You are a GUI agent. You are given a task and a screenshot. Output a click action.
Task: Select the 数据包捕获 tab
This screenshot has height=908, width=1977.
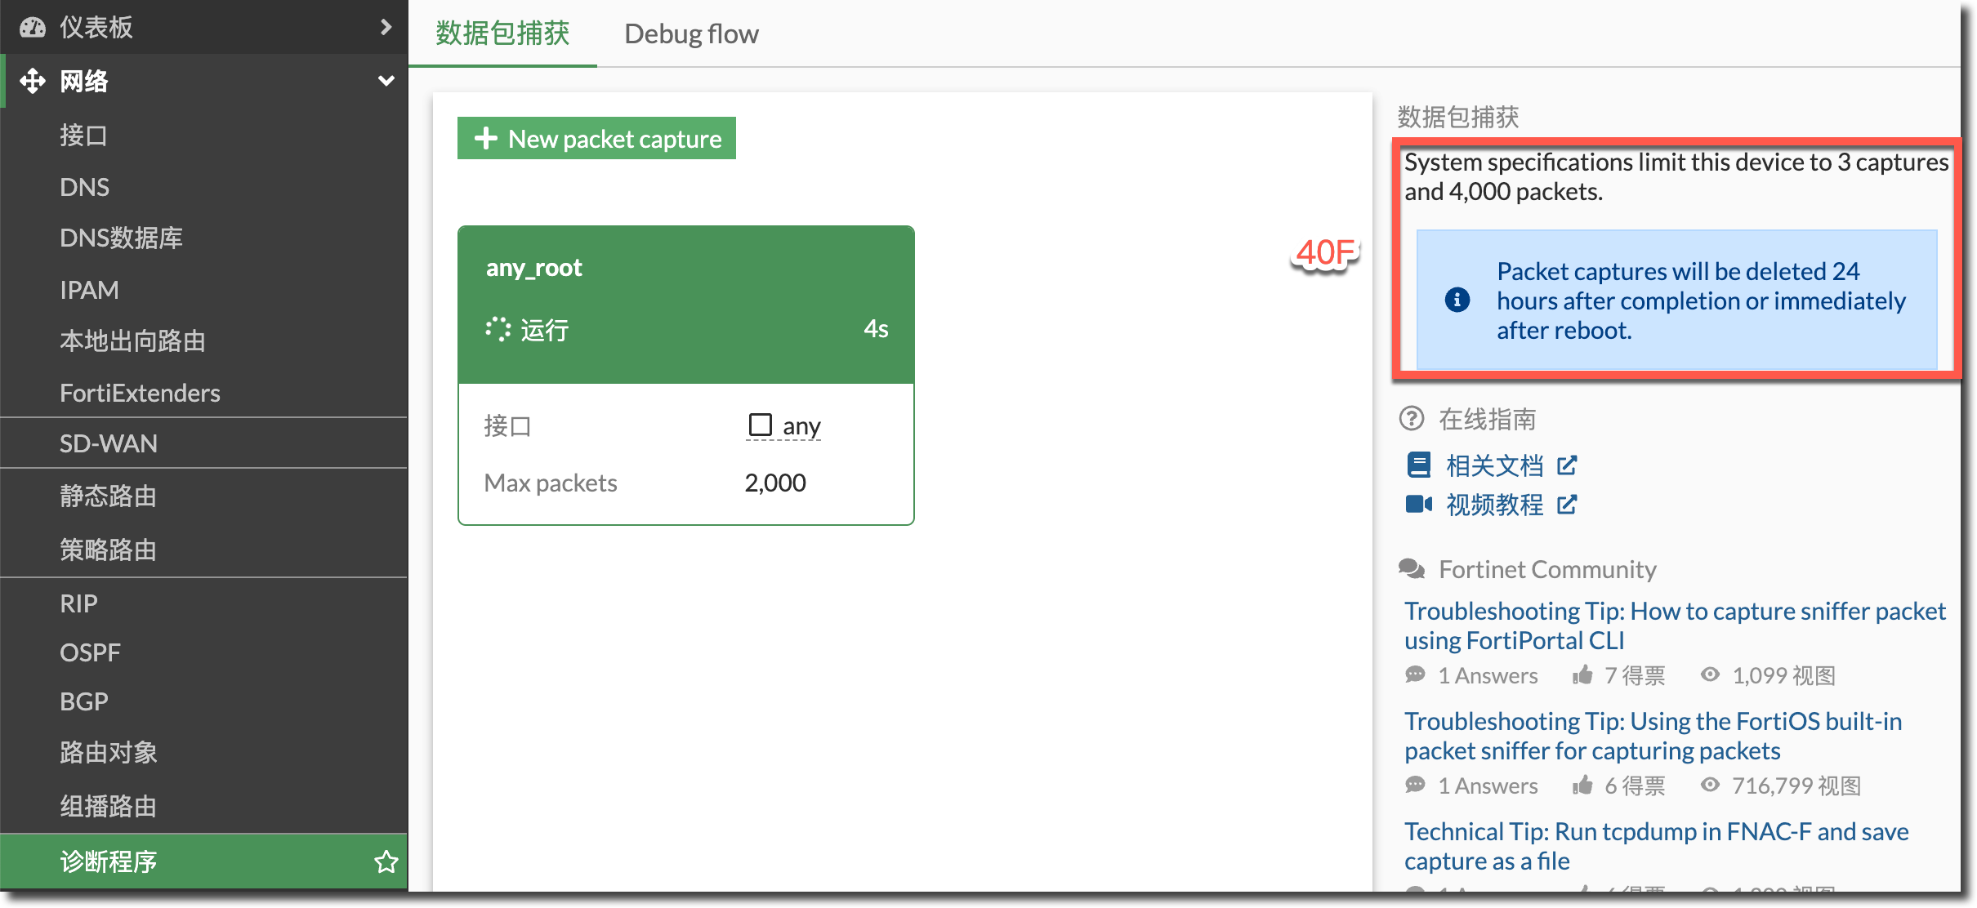pos(502,34)
